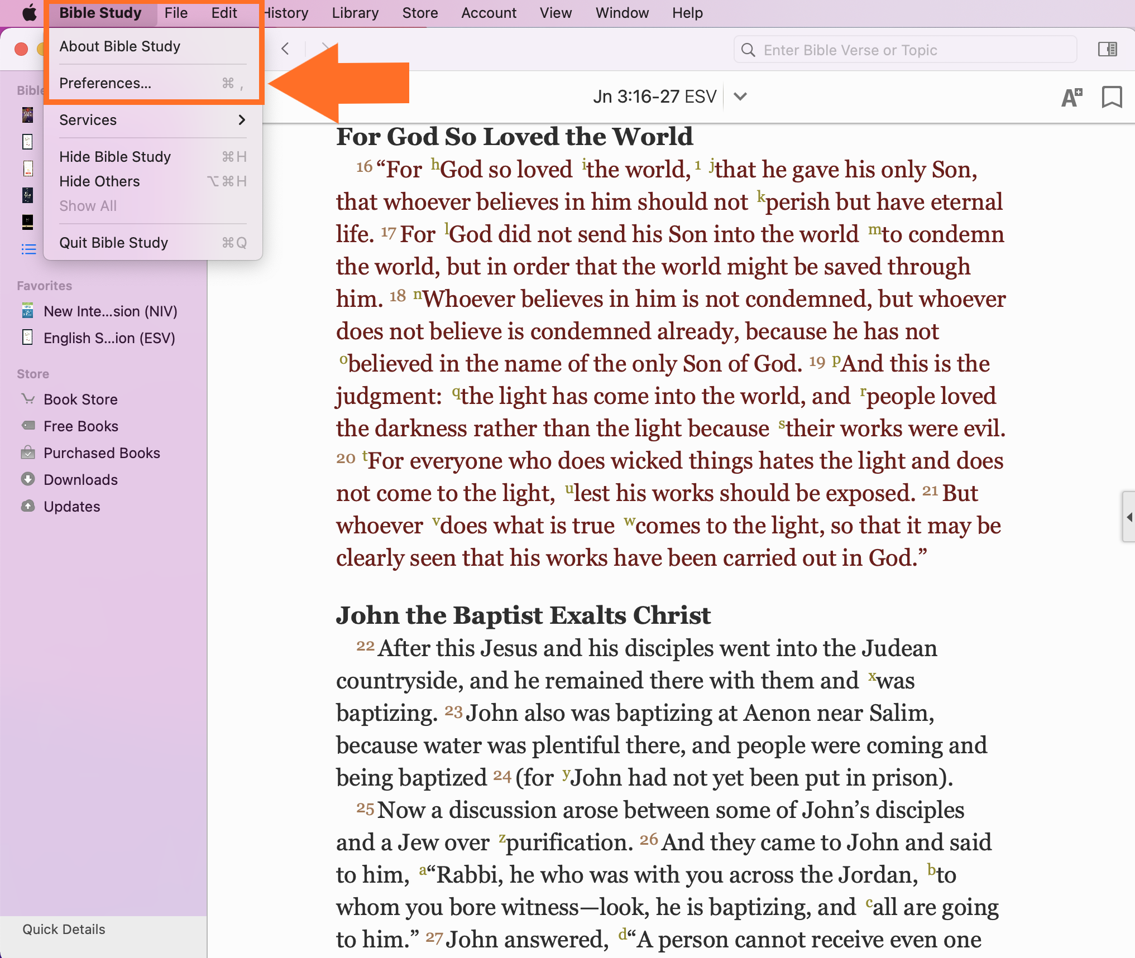Click the Free Books link
The width and height of the screenshot is (1135, 958).
[x=81, y=426]
